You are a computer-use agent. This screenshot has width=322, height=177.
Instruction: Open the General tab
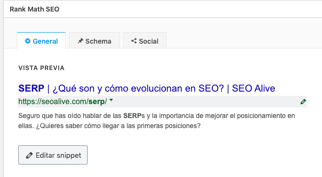(41, 41)
